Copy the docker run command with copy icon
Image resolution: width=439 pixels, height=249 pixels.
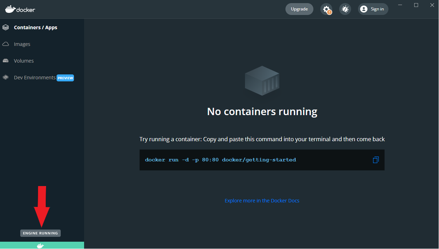point(375,160)
